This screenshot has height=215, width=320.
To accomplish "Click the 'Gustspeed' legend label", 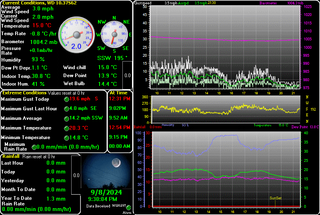I will (143, 3).
